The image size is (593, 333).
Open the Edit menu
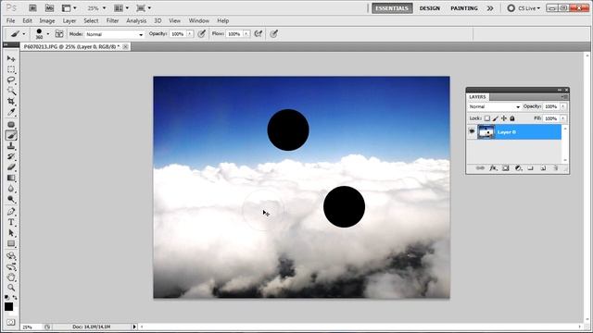[27, 20]
